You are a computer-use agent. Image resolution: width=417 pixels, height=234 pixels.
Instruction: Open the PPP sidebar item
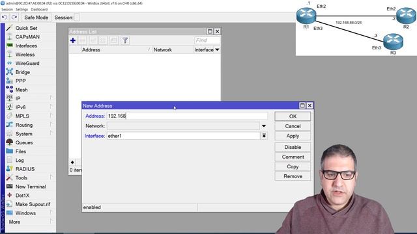click(x=20, y=81)
